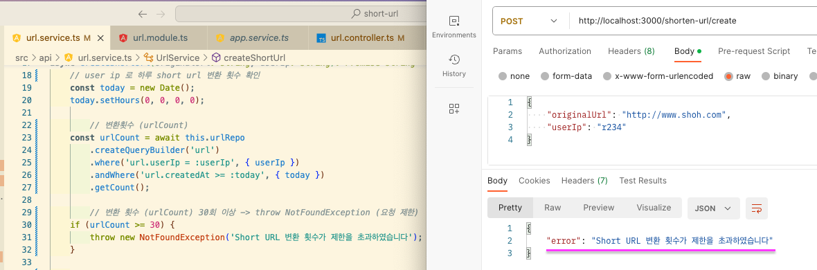Click code line 27 .getCount()
Screen dimensions: 817x270
[119, 187]
